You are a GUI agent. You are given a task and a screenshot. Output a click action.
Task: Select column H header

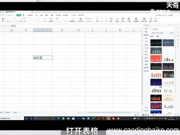click(78, 30)
